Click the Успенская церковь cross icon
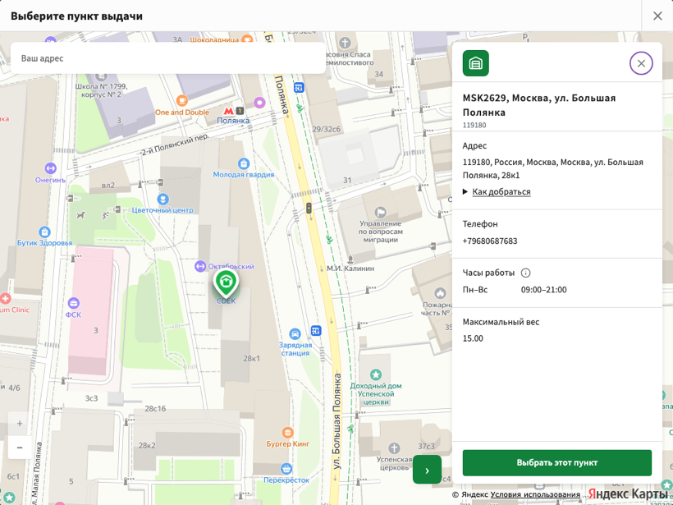The image size is (673, 505). click(x=394, y=448)
